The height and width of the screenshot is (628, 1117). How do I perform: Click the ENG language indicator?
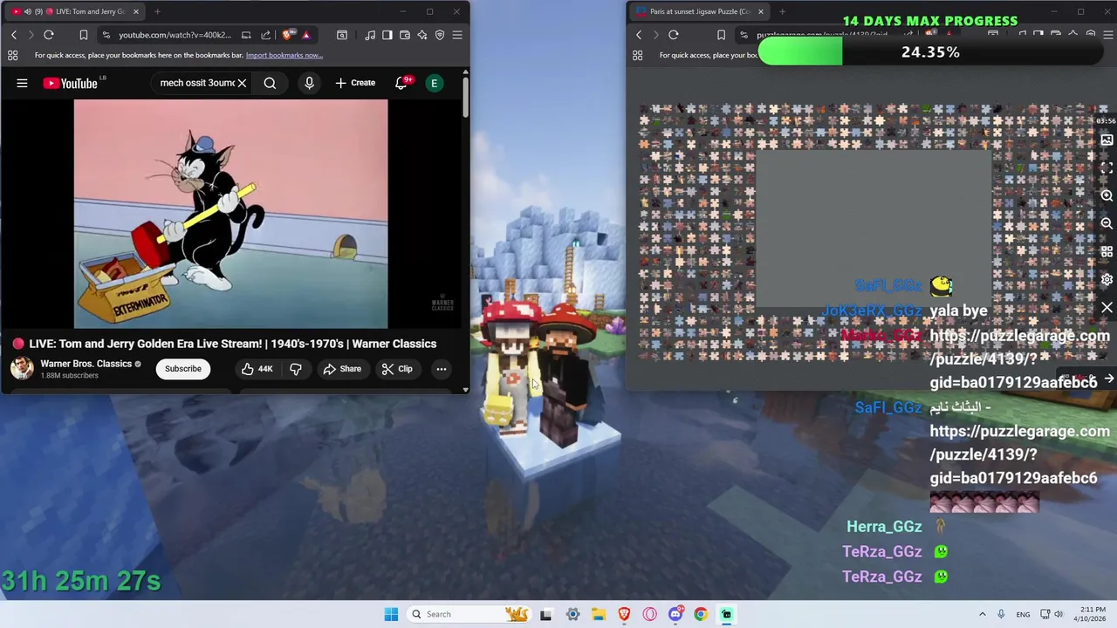tap(1023, 614)
